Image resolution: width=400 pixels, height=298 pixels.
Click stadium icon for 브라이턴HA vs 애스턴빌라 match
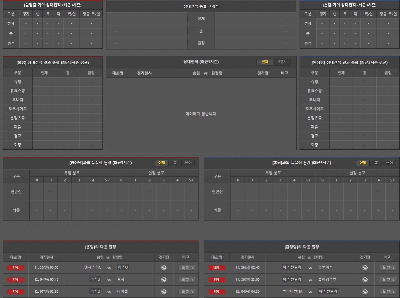tap(365, 292)
